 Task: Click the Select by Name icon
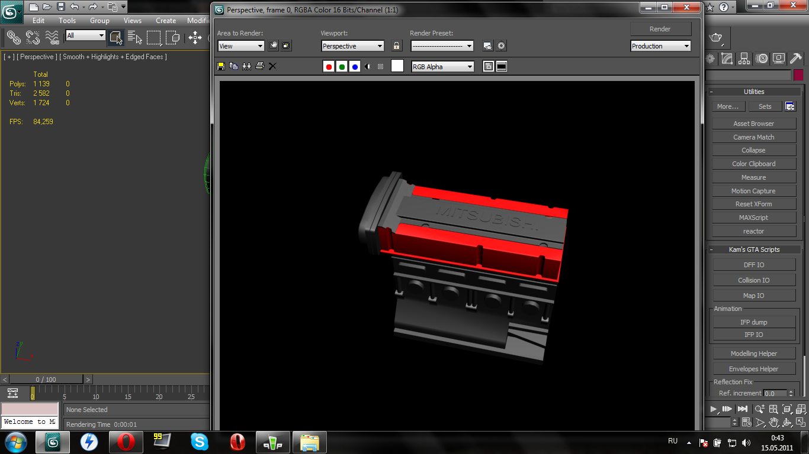(x=134, y=38)
